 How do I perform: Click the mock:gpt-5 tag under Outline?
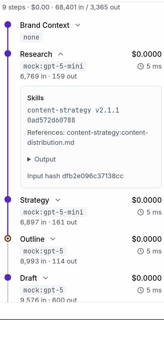click(43, 251)
